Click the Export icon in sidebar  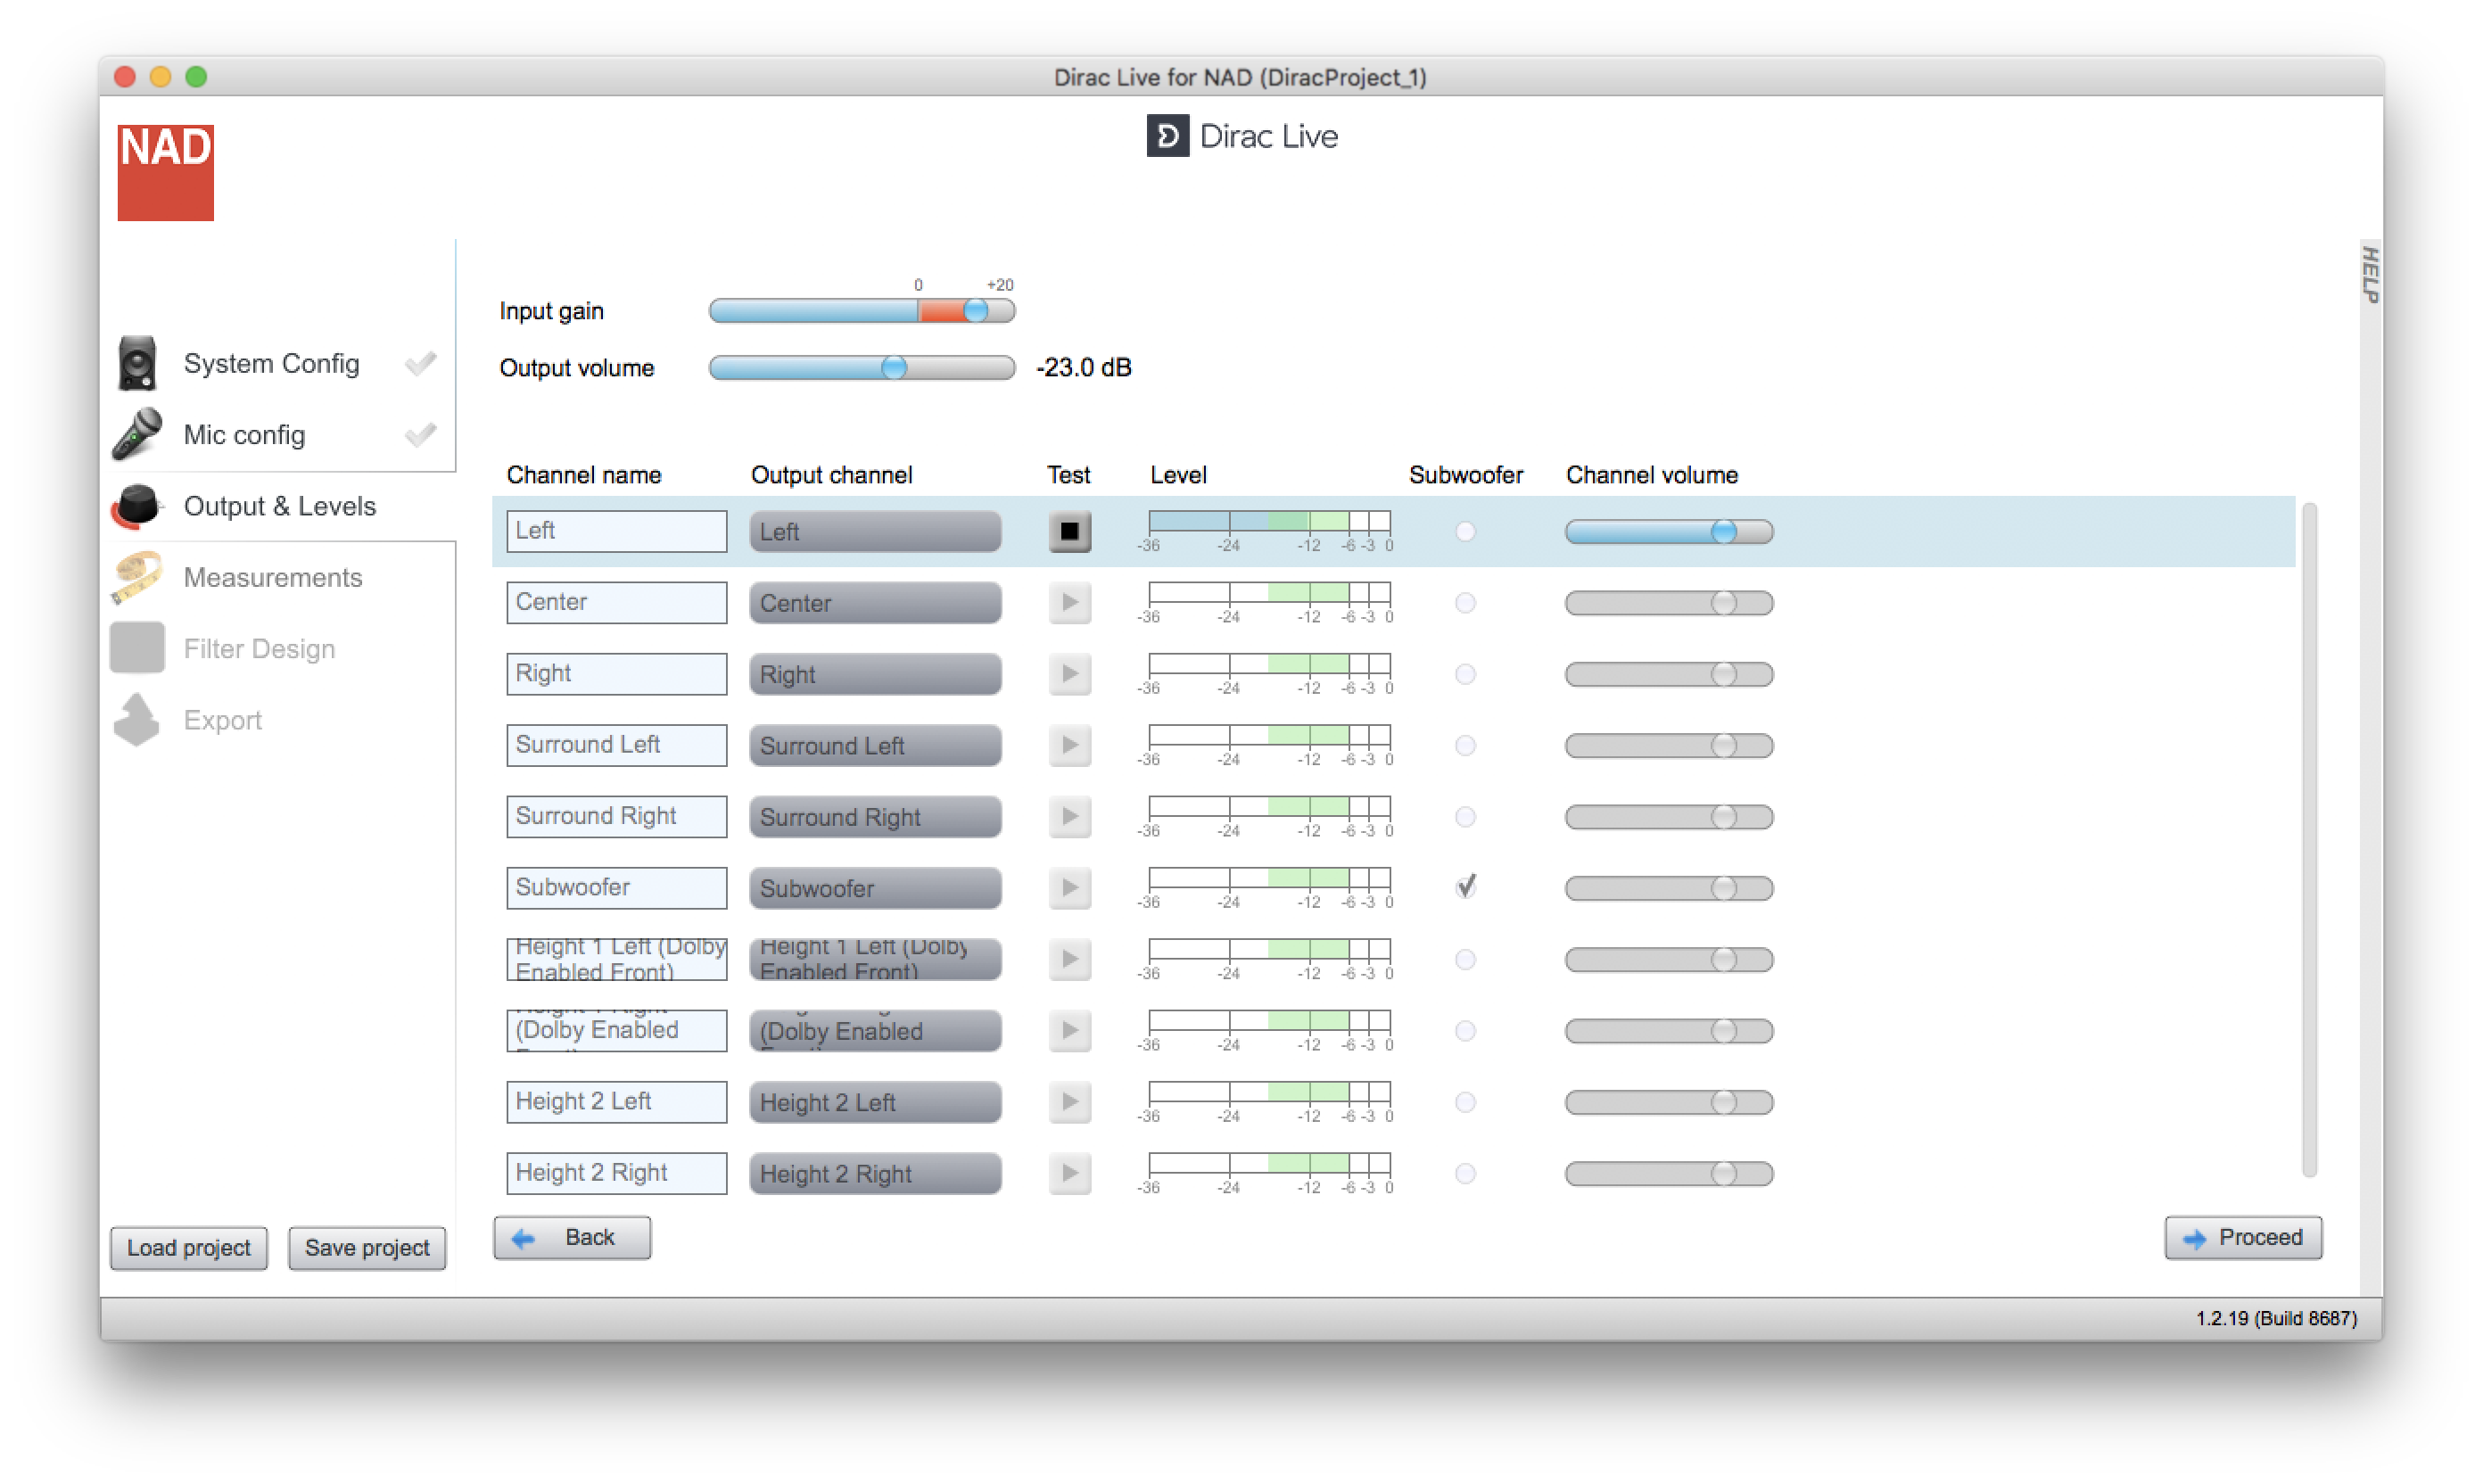pos(137,720)
